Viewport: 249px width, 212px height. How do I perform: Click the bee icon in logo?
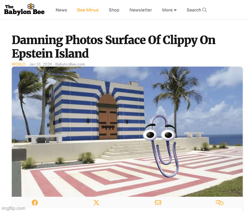[x=31, y=6]
